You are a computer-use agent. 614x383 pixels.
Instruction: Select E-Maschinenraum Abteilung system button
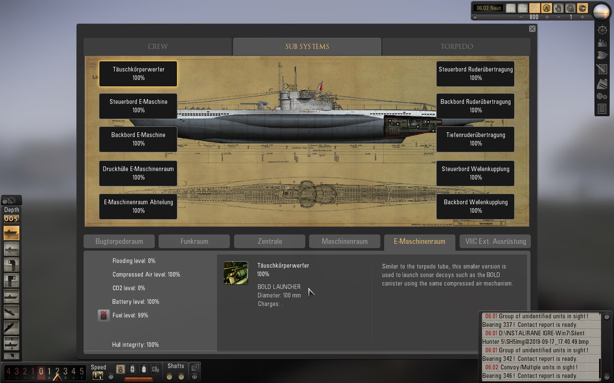(x=138, y=206)
